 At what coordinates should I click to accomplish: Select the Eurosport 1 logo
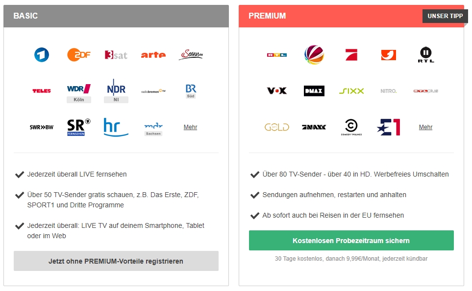[388, 127]
